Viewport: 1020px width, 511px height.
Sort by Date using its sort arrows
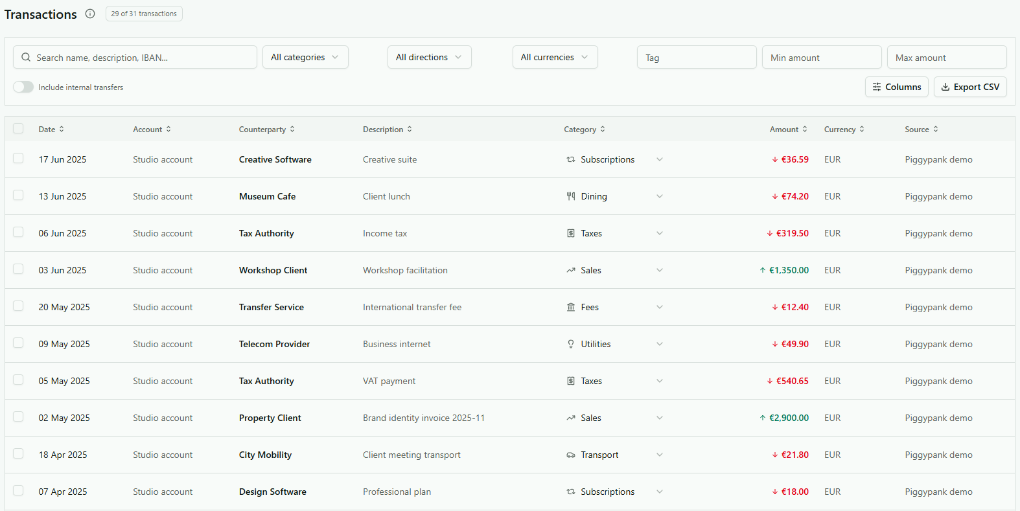[x=62, y=129]
